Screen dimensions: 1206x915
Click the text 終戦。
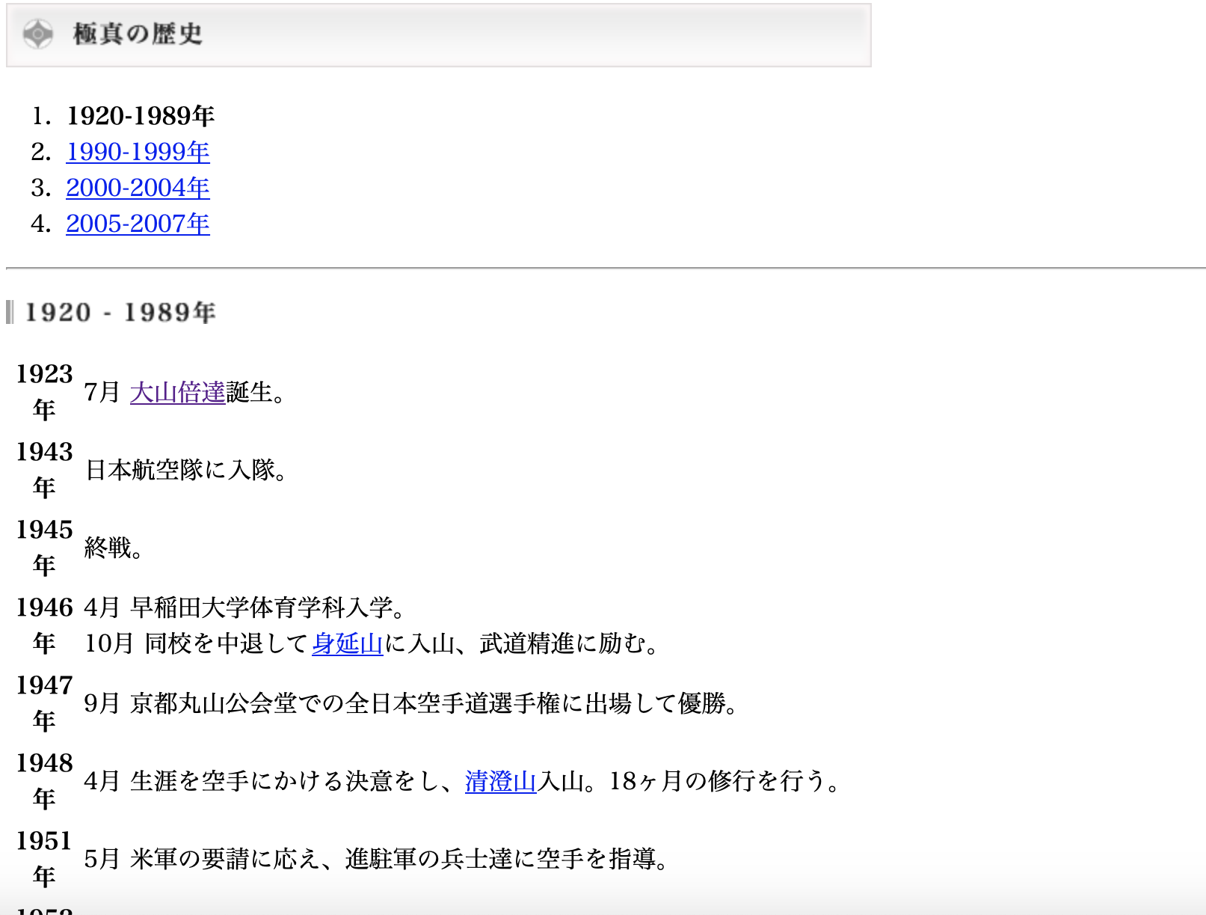pyautogui.click(x=114, y=548)
